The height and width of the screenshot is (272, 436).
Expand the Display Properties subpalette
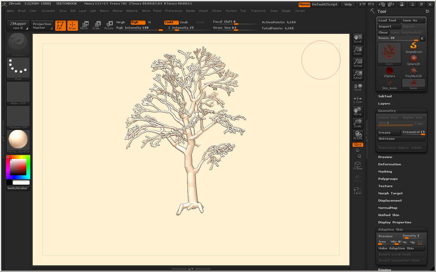(x=395, y=222)
